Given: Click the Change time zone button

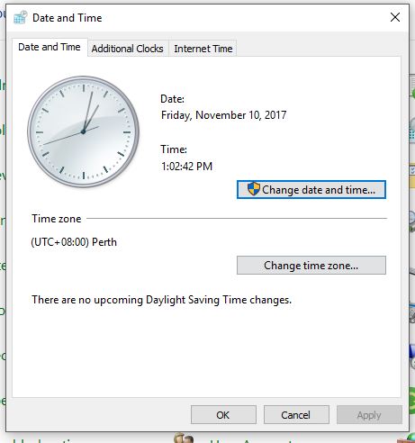Looking at the screenshot, I should [x=311, y=266].
